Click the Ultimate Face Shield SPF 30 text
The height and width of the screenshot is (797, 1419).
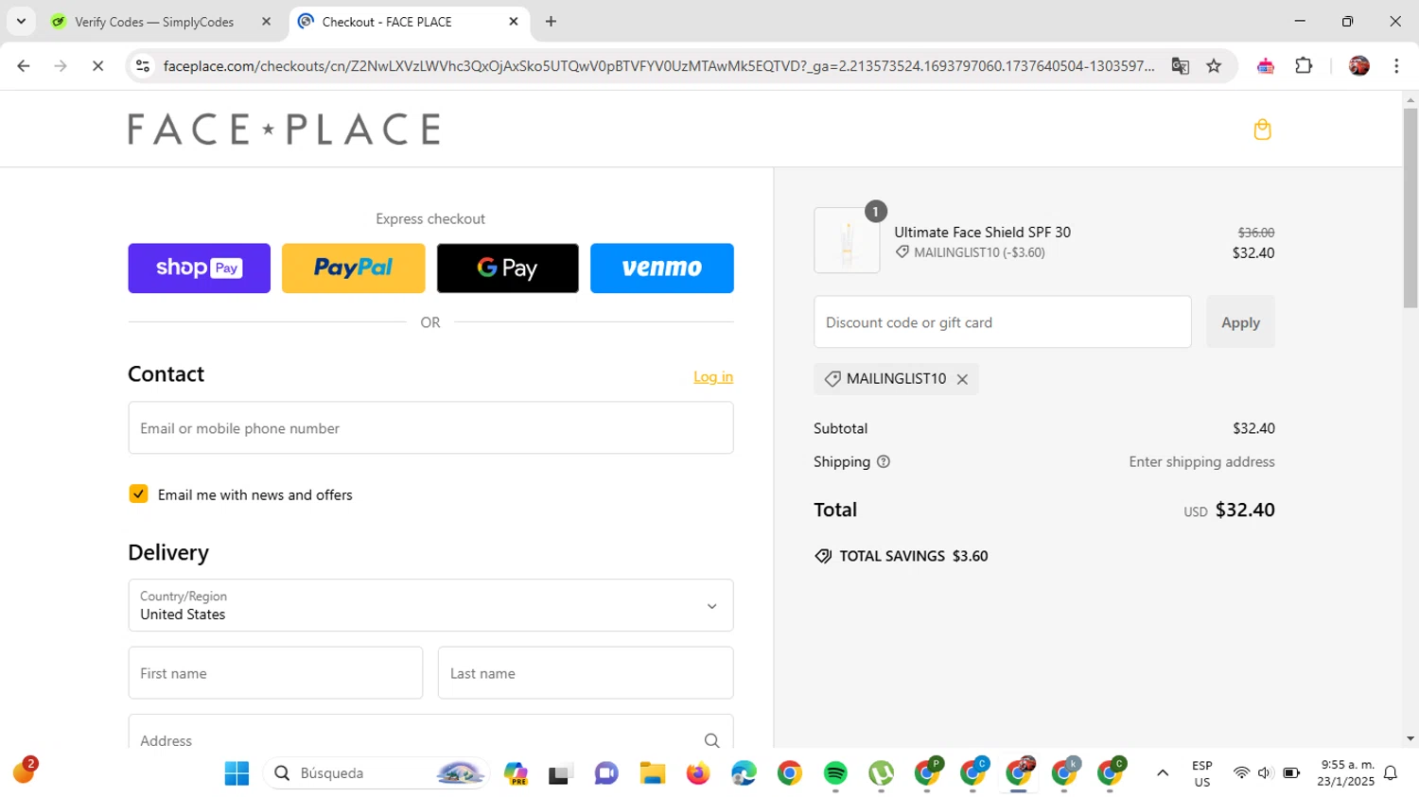982,233
